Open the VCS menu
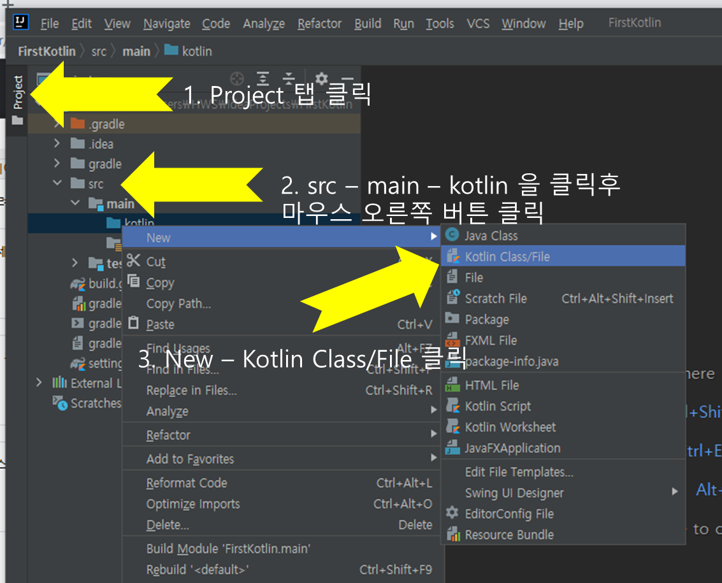Image resolution: width=722 pixels, height=583 pixels. point(478,24)
